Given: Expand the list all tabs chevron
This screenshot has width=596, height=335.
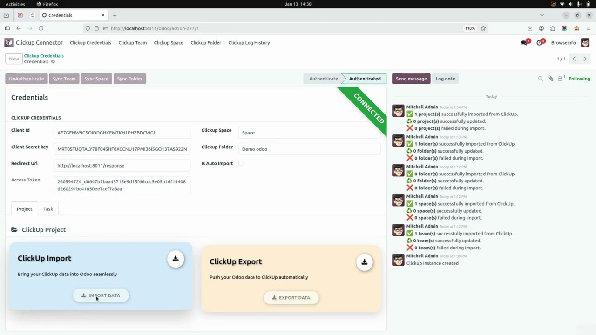Looking at the screenshot, I should (x=542, y=15).
